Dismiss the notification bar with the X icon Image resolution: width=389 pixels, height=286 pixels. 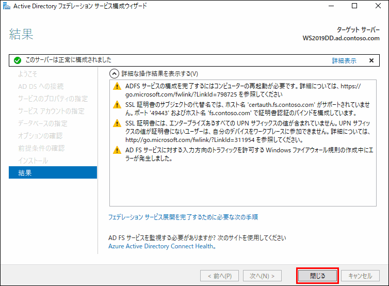(371, 60)
